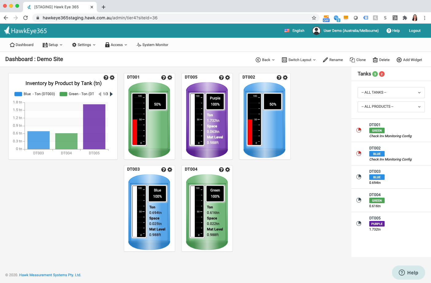Click the floating Help chat button

pos(409,273)
